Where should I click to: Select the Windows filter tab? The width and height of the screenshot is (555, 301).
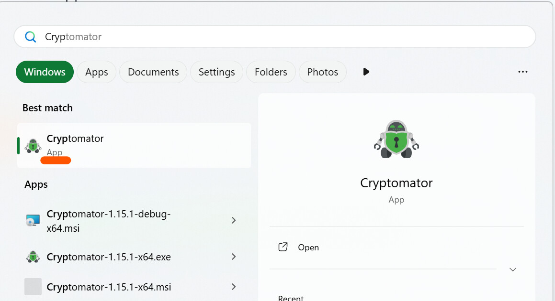45,72
